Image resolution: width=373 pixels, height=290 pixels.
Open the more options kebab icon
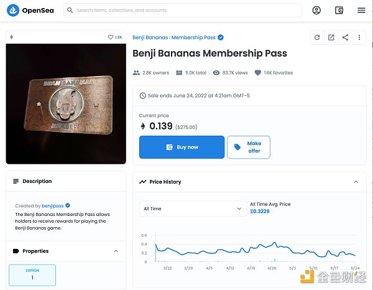coord(359,37)
